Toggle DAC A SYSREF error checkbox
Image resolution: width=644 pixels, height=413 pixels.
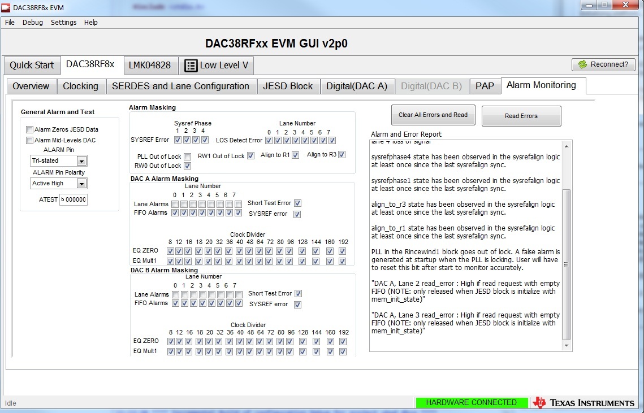297,214
